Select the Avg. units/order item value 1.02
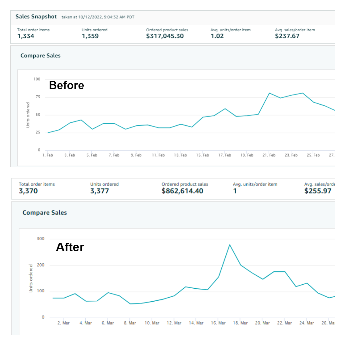 tap(217, 36)
